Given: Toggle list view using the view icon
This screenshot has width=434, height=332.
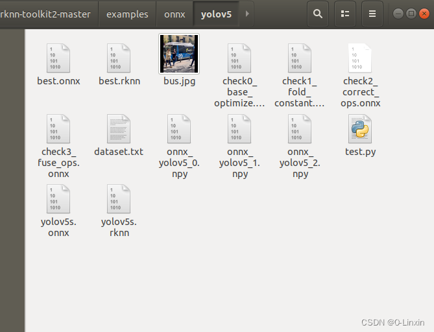Looking at the screenshot, I should coord(345,14).
